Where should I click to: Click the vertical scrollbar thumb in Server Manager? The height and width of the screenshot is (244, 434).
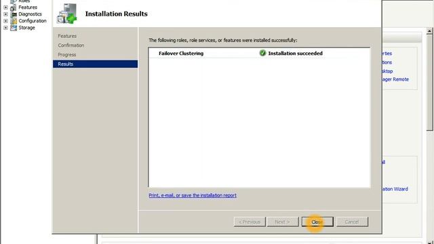pos(429,82)
